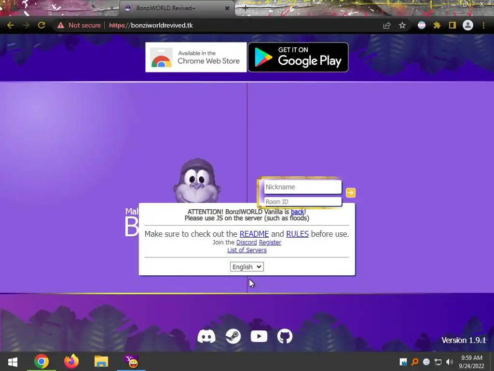Open the Chrome Web Store badge
Viewport: 494px width, 371px height.
tap(196, 57)
